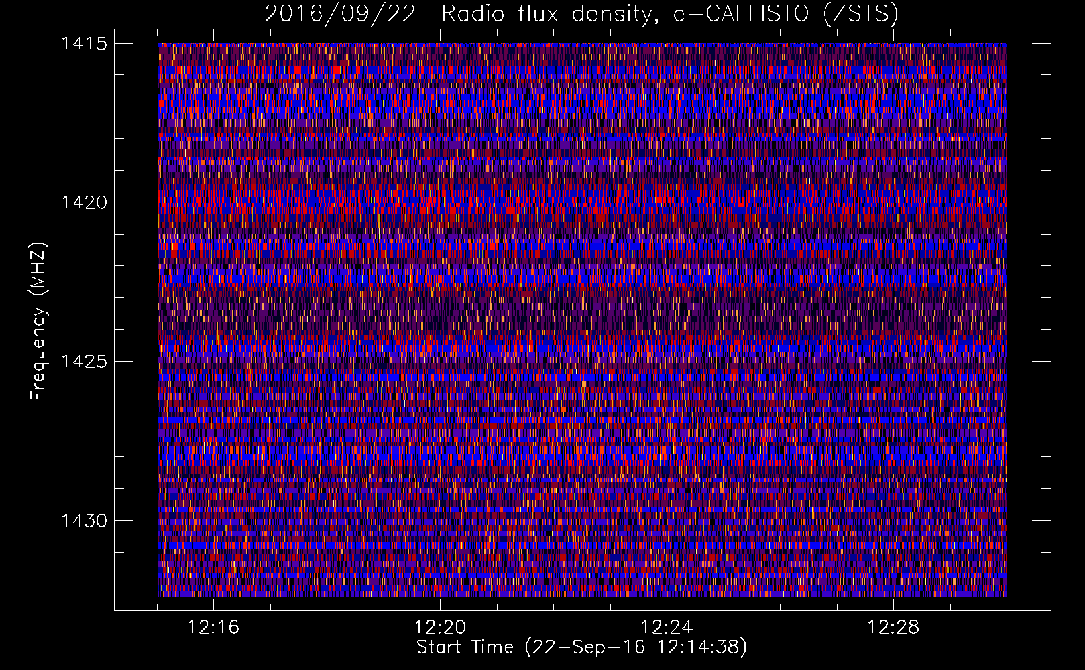Screen dimensions: 1085x670
Task: Select the 'Frequency (MHZ)' axis label
Action: click(x=38, y=322)
